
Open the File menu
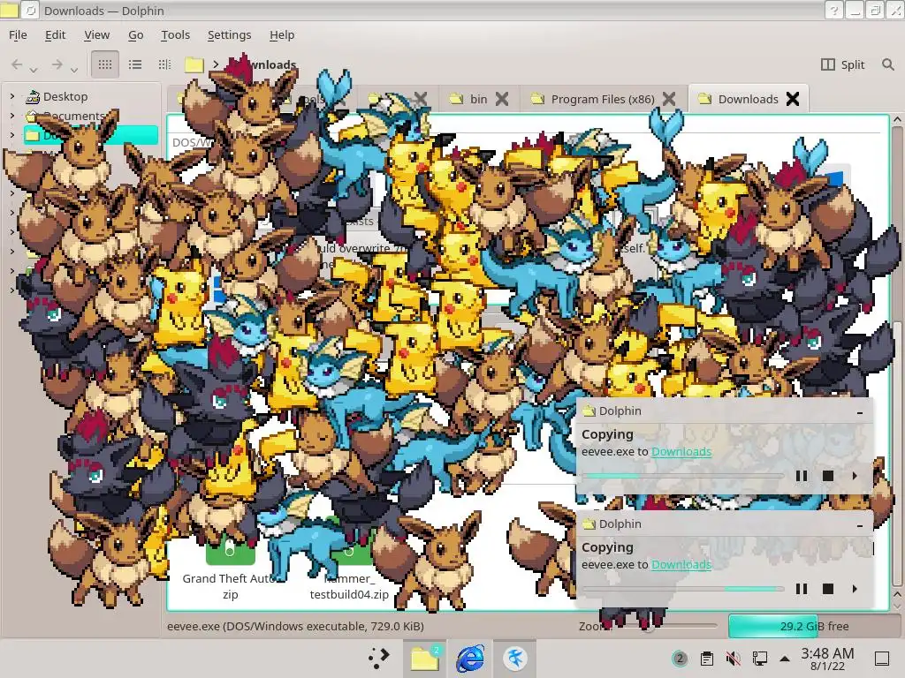18,34
